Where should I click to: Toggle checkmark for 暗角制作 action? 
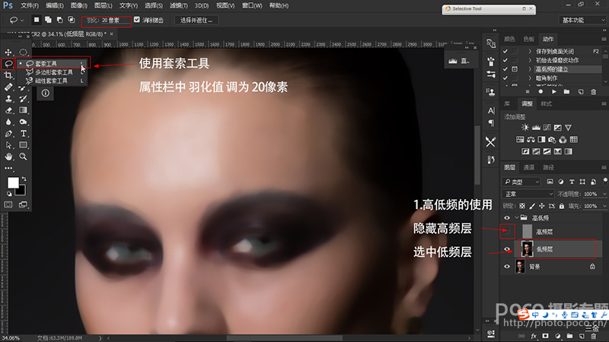tap(505, 78)
